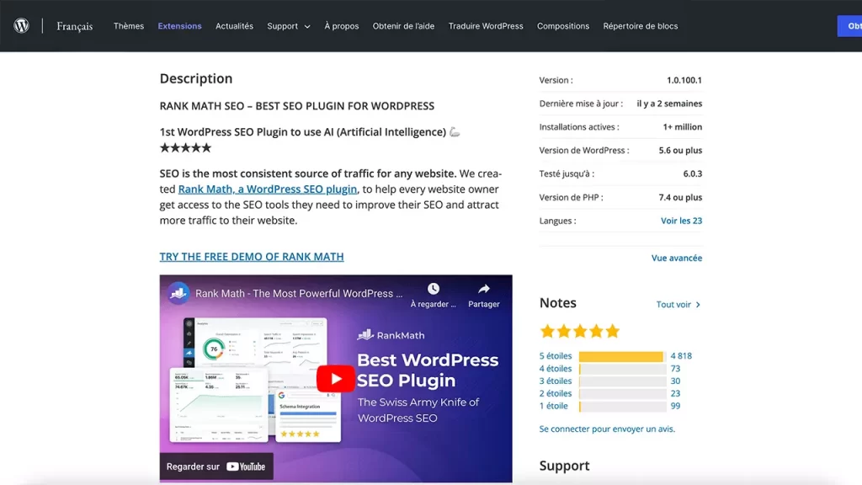Go to the Actualités page
Image resolution: width=862 pixels, height=485 pixels.
(234, 26)
